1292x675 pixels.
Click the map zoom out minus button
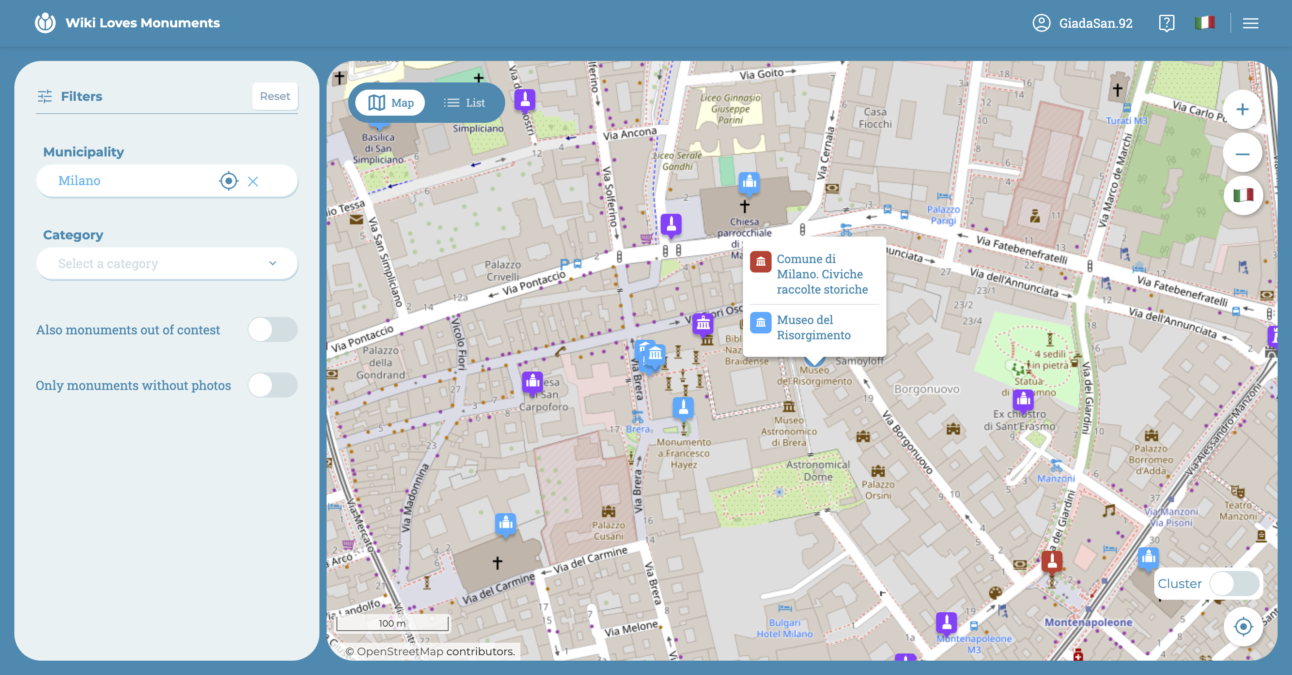click(x=1242, y=154)
